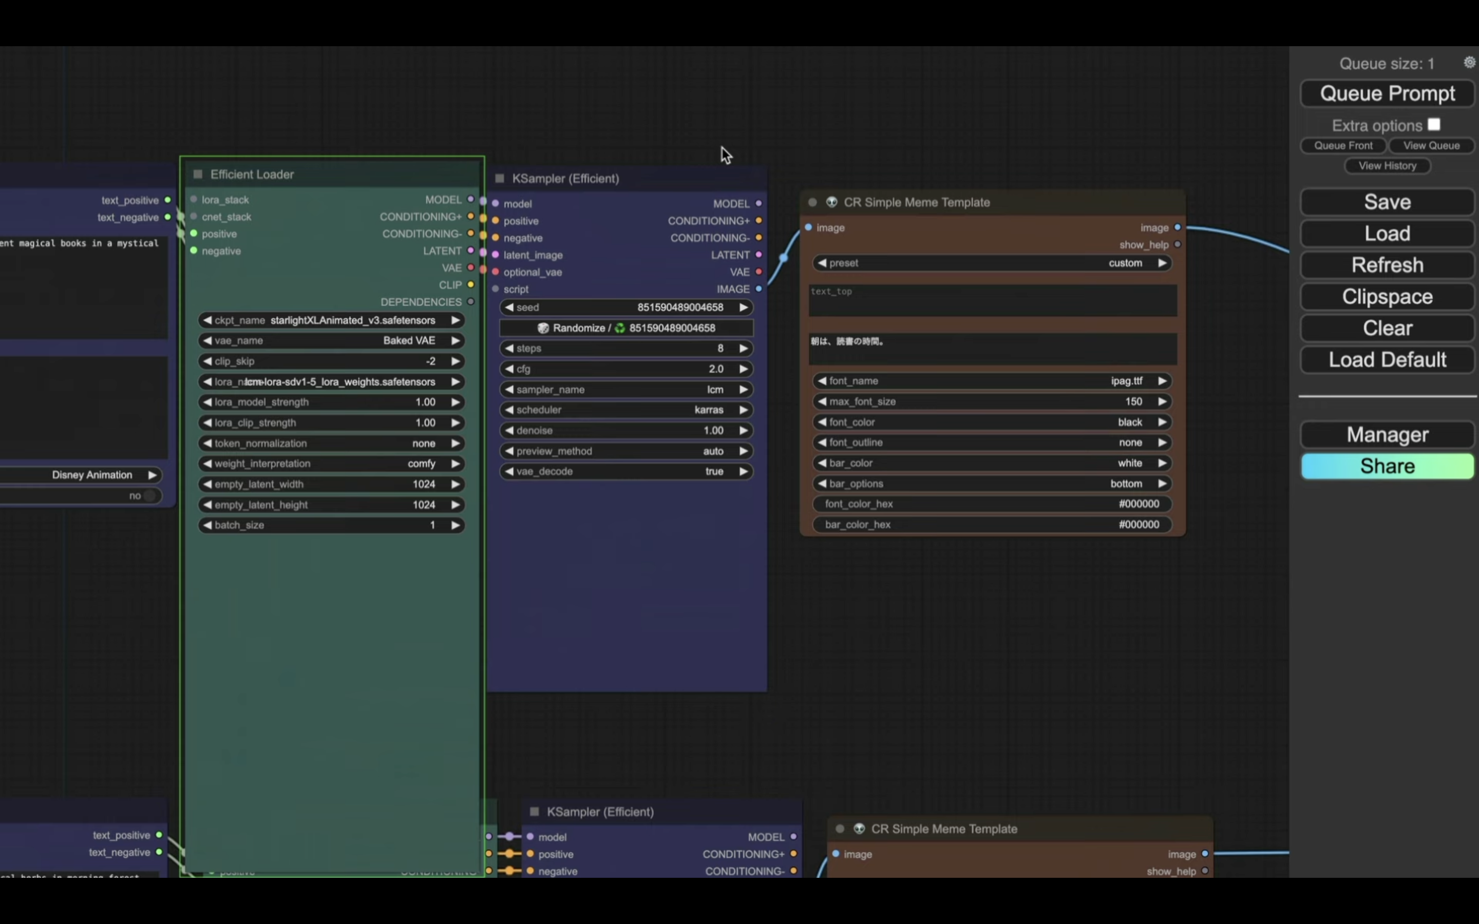Viewport: 1479px width, 924px height.
Task: Open the preview_method auto dropdown
Action: coord(627,451)
